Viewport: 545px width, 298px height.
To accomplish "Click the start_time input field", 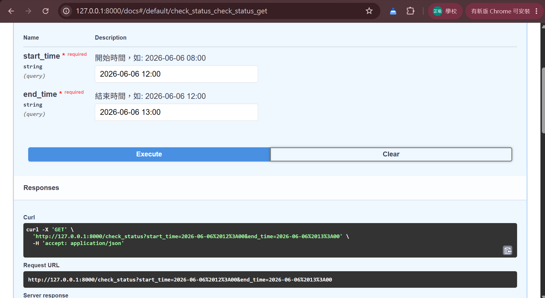I will (176, 74).
